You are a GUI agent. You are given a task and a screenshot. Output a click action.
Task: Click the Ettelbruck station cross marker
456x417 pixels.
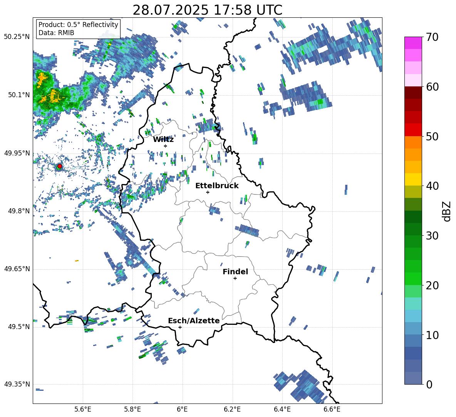tap(208, 192)
